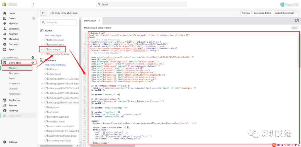Viewport: 301px width, 147px height.
Task: Open the Orders icon in sidebar
Action: click(5, 18)
